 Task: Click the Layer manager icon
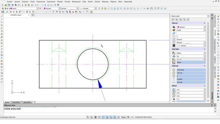2,9
